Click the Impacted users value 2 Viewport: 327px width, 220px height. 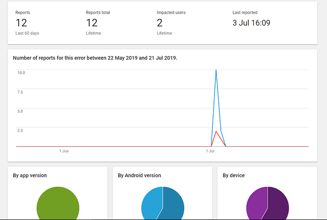click(159, 23)
